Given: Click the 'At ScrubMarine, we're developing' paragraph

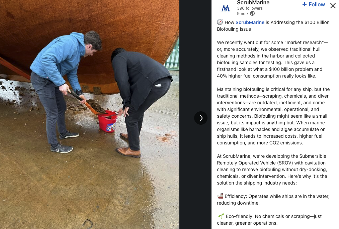Looking at the screenshot, I should tap(272, 169).
